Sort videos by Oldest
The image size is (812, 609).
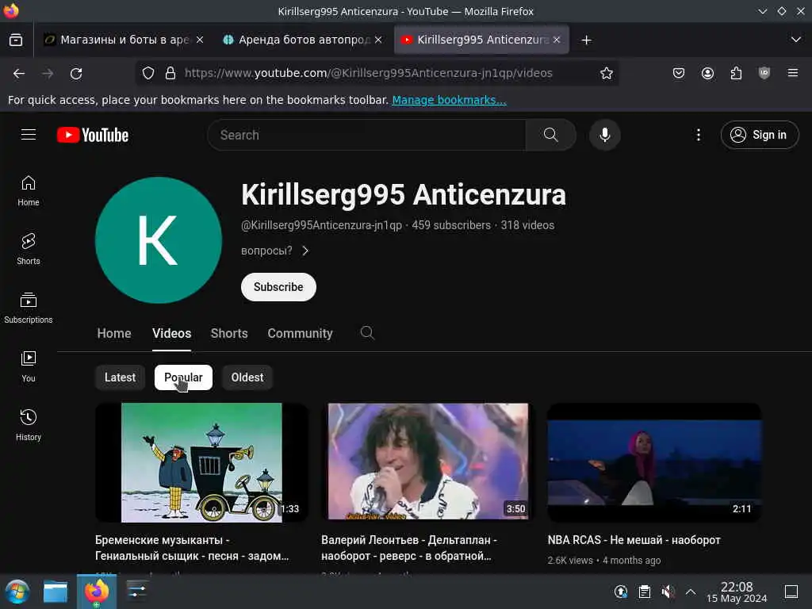tap(247, 377)
